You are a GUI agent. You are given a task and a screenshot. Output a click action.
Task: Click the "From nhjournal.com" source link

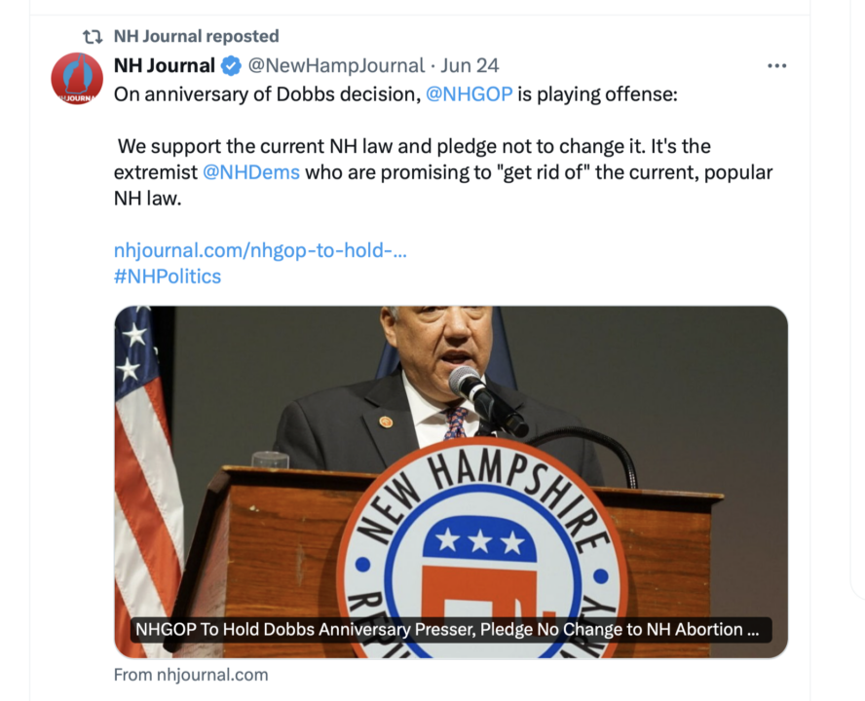(190, 675)
